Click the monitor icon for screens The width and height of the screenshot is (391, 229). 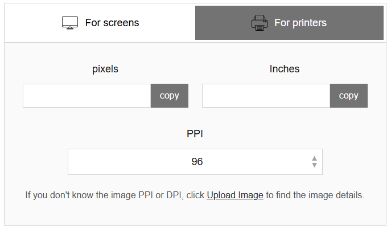(x=70, y=23)
